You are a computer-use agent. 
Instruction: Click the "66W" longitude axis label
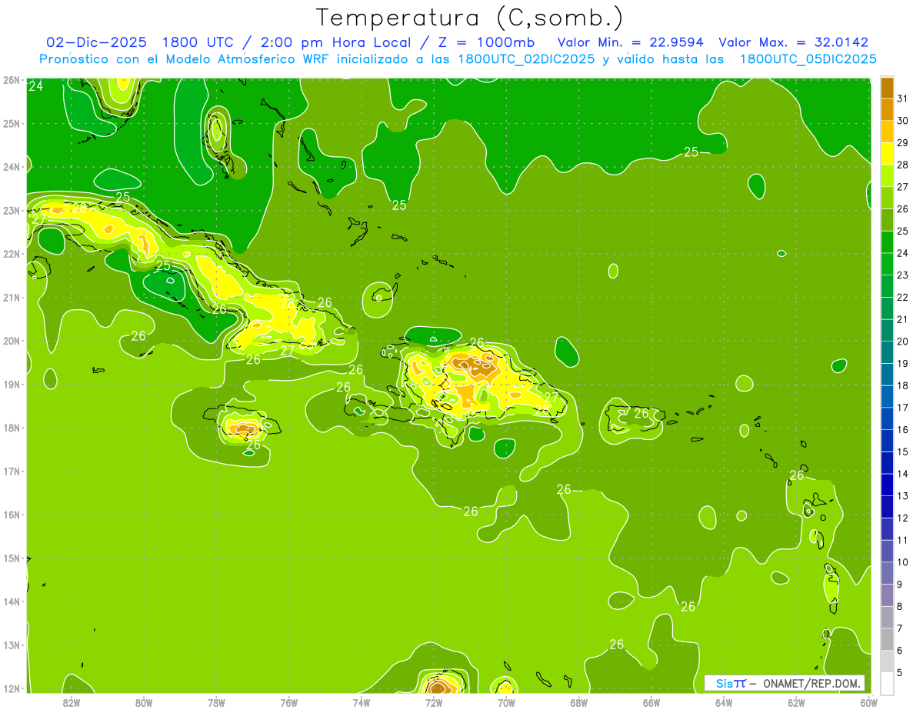click(651, 703)
